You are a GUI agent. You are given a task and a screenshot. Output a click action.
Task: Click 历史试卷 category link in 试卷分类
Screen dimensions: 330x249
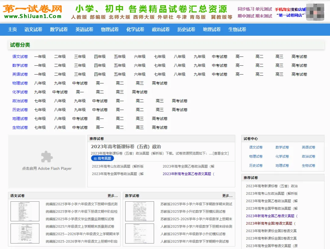[x=20, y=110]
